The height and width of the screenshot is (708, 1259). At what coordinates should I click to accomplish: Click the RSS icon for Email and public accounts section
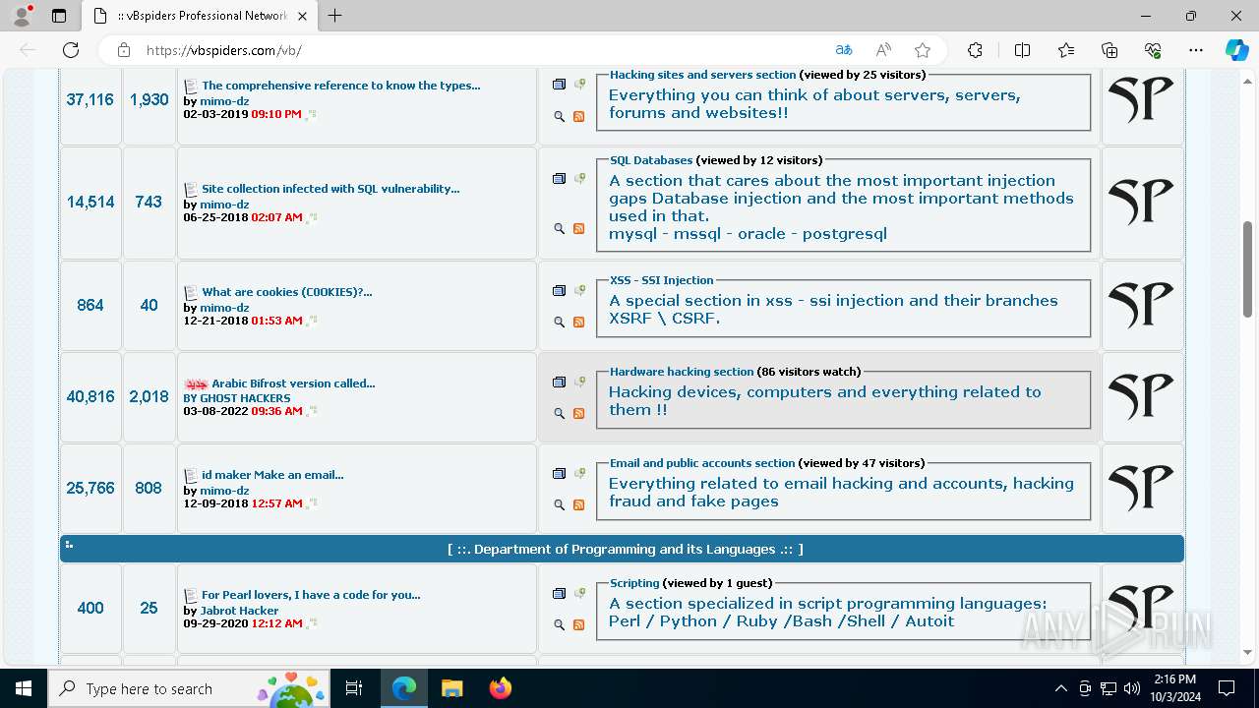578,504
